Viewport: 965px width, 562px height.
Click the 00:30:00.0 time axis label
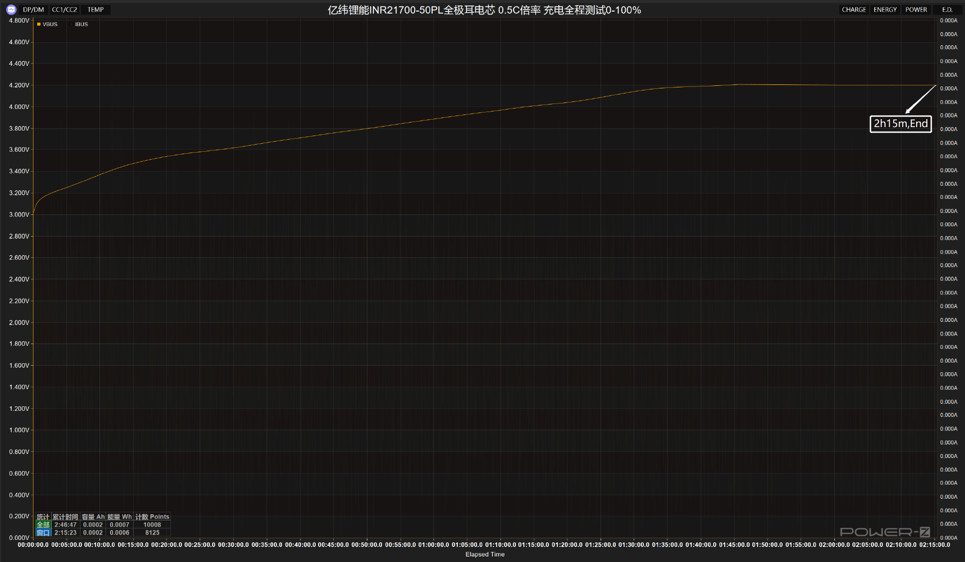234,545
